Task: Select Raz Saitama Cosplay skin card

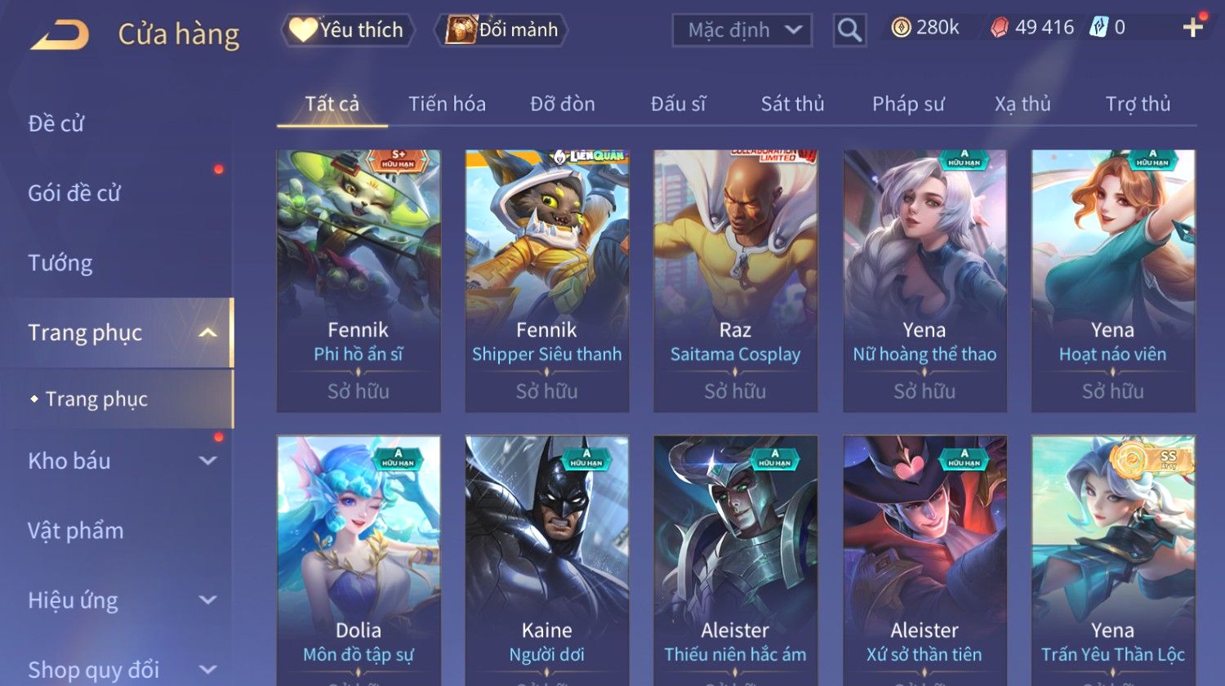Action: point(735,280)
